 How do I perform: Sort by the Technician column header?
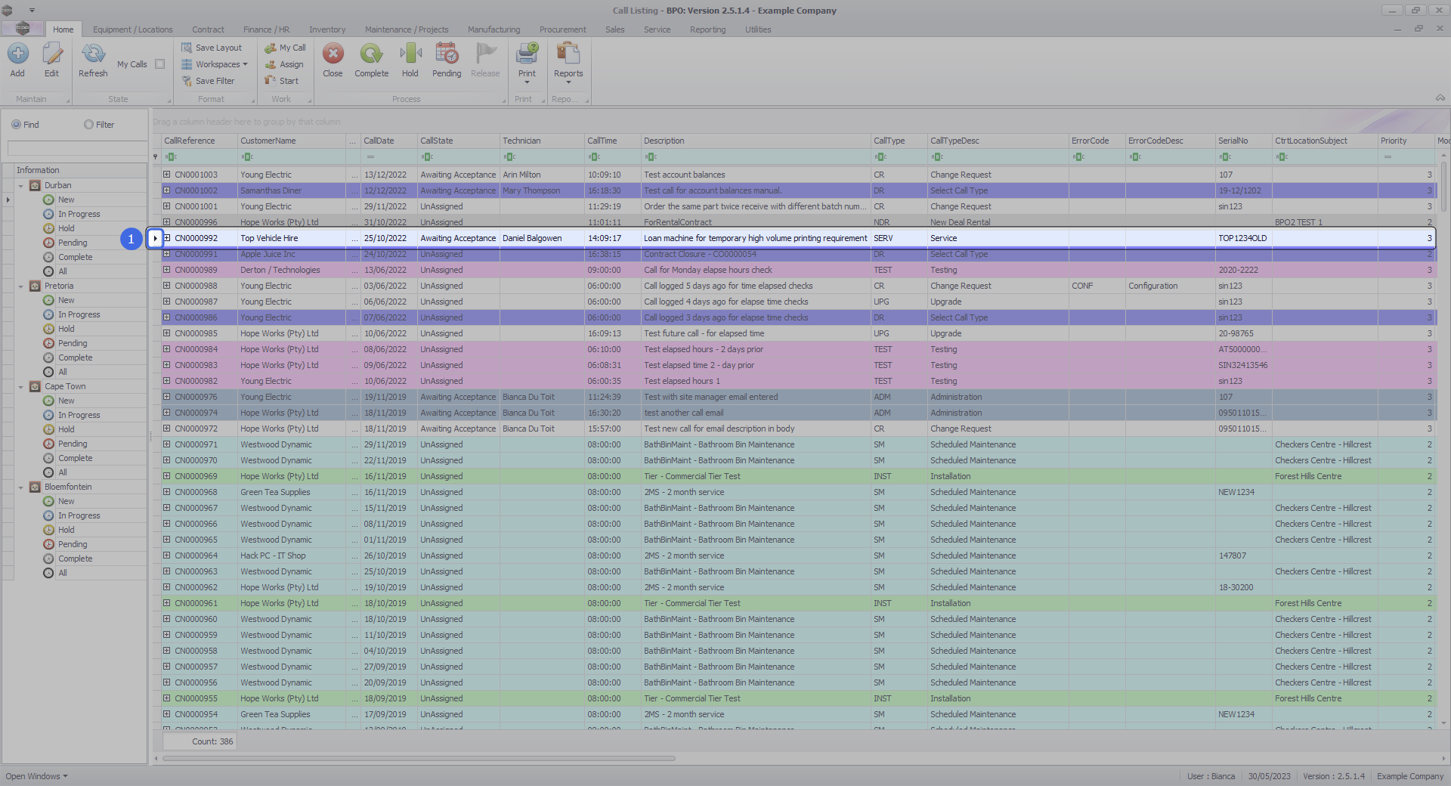tap(543, 141)
